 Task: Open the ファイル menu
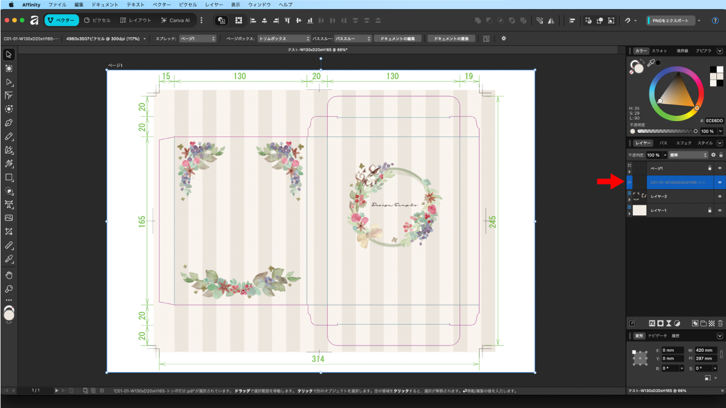pyautogui.click(x=57, y=4)
